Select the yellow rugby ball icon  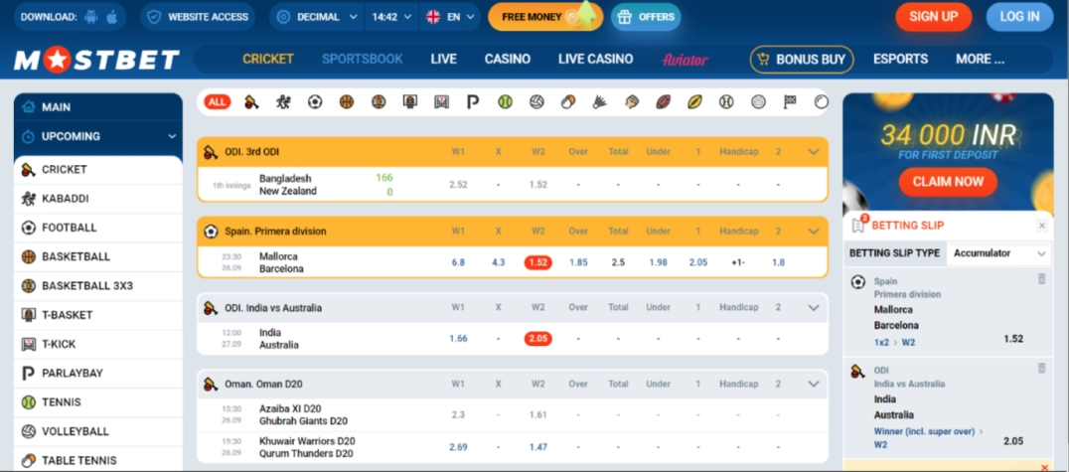(x=694, y=102)
